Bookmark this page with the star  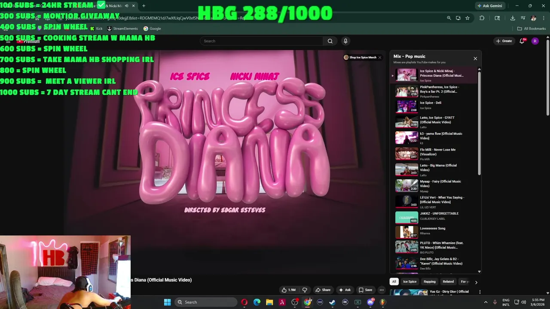tap(467, 18)
